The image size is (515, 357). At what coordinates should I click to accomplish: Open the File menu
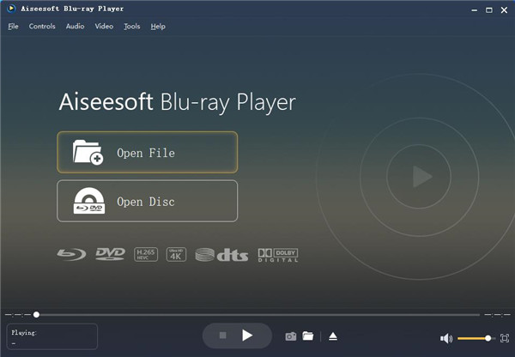coord(13,27)
